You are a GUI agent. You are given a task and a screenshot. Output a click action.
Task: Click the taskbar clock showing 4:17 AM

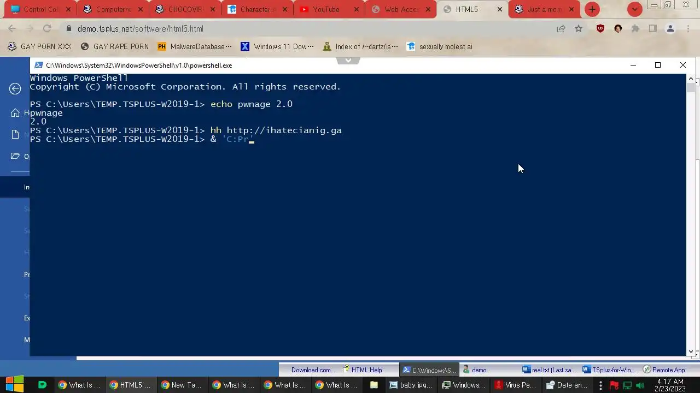coord(670,385)
